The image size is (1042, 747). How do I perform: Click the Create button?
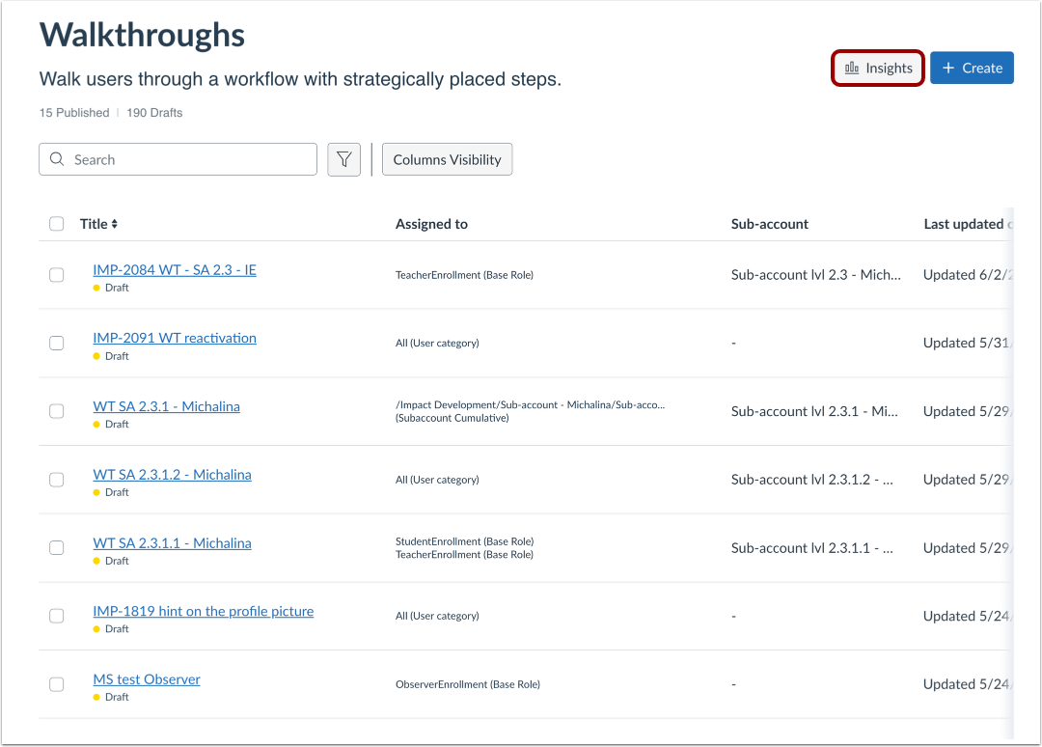coord(972,68)
